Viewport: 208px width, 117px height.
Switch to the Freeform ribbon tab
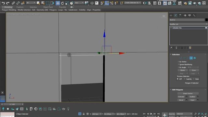coord(20,7)
